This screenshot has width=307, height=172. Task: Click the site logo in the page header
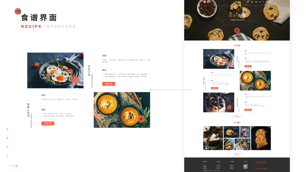pos(207,2)
